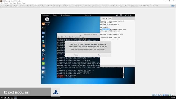Screen dimensions: 176x99
Task: Click the screen recorder indicator in top panel
Action: click(117, 15)
